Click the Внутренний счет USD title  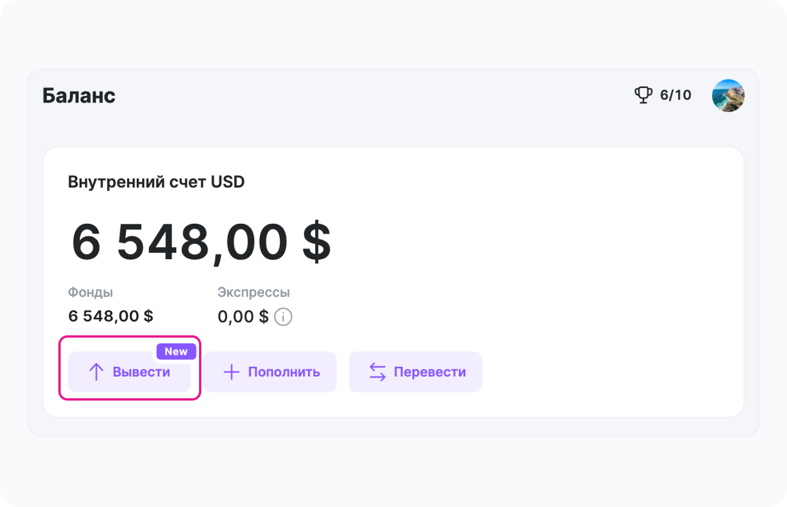point(156,182)
